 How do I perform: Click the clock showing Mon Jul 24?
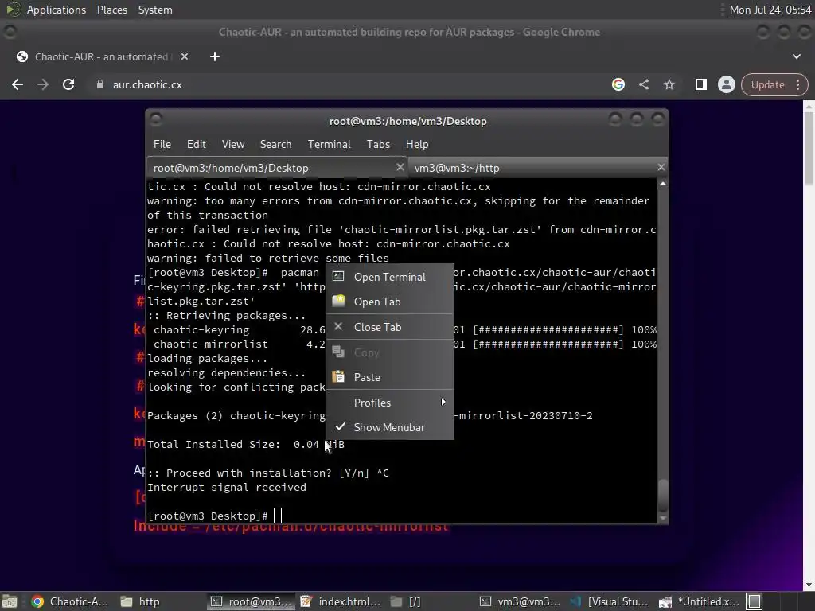pyautogui.click(x=770, y=10)
